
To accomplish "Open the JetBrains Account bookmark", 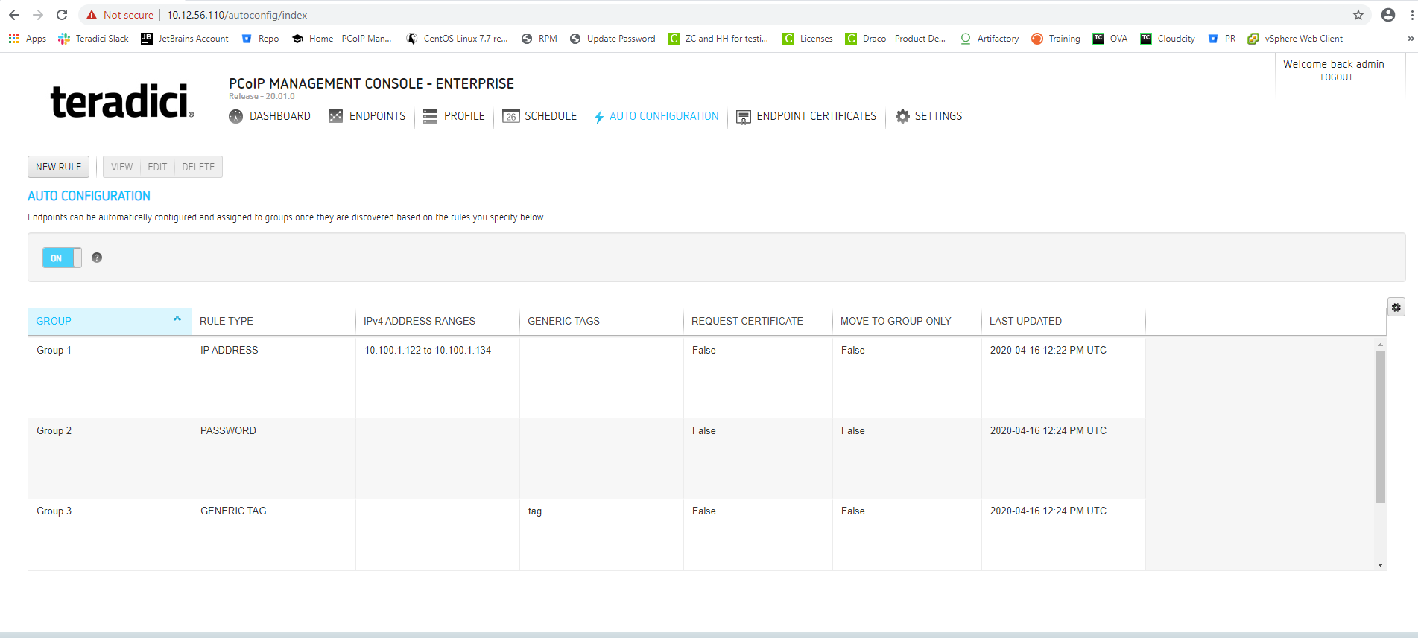I will [185, 39].
